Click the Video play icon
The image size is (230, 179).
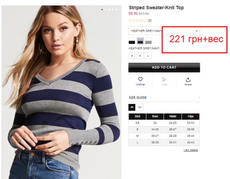[x=164, y=80]
